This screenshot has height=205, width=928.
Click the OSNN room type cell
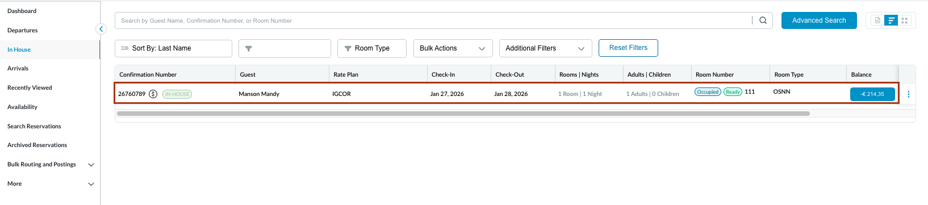tap(781, 91)
